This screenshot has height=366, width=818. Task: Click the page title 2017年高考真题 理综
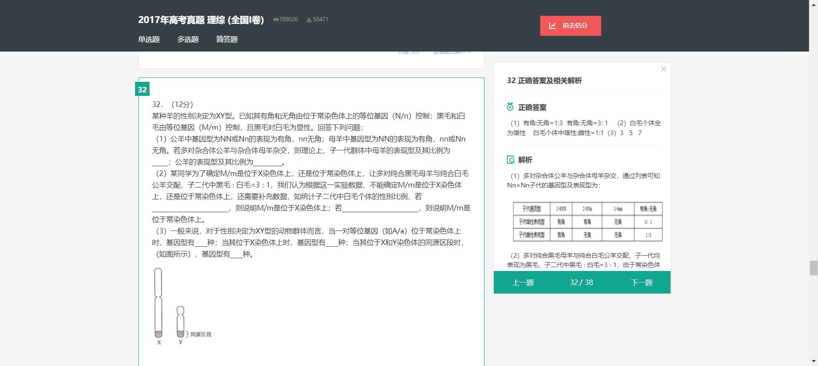pos(201,20)
